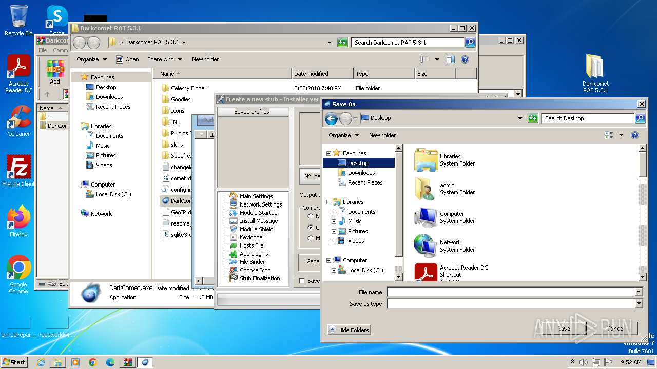The image size is (657, 369).
Task: Open Internet Explorer from taskbar
Action: pos(41,362)
